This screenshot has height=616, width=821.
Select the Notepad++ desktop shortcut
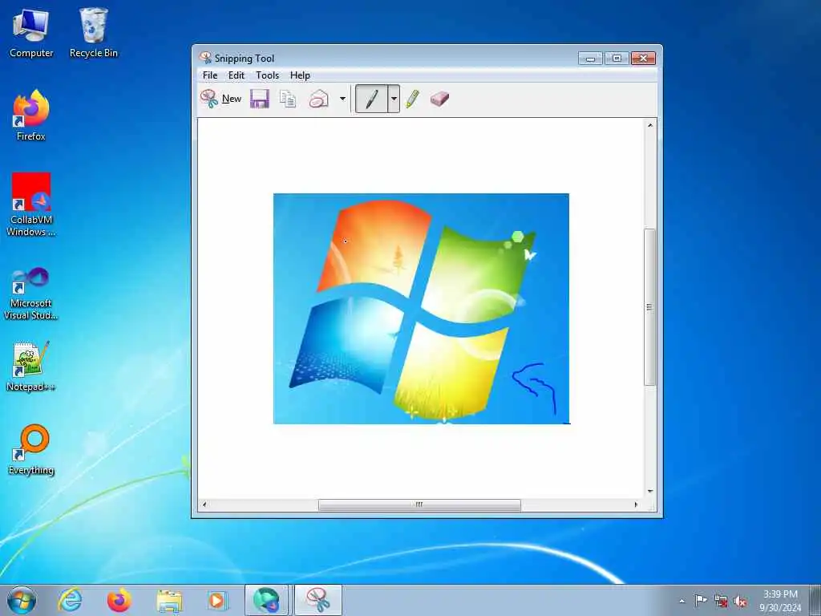pos(31,366)
